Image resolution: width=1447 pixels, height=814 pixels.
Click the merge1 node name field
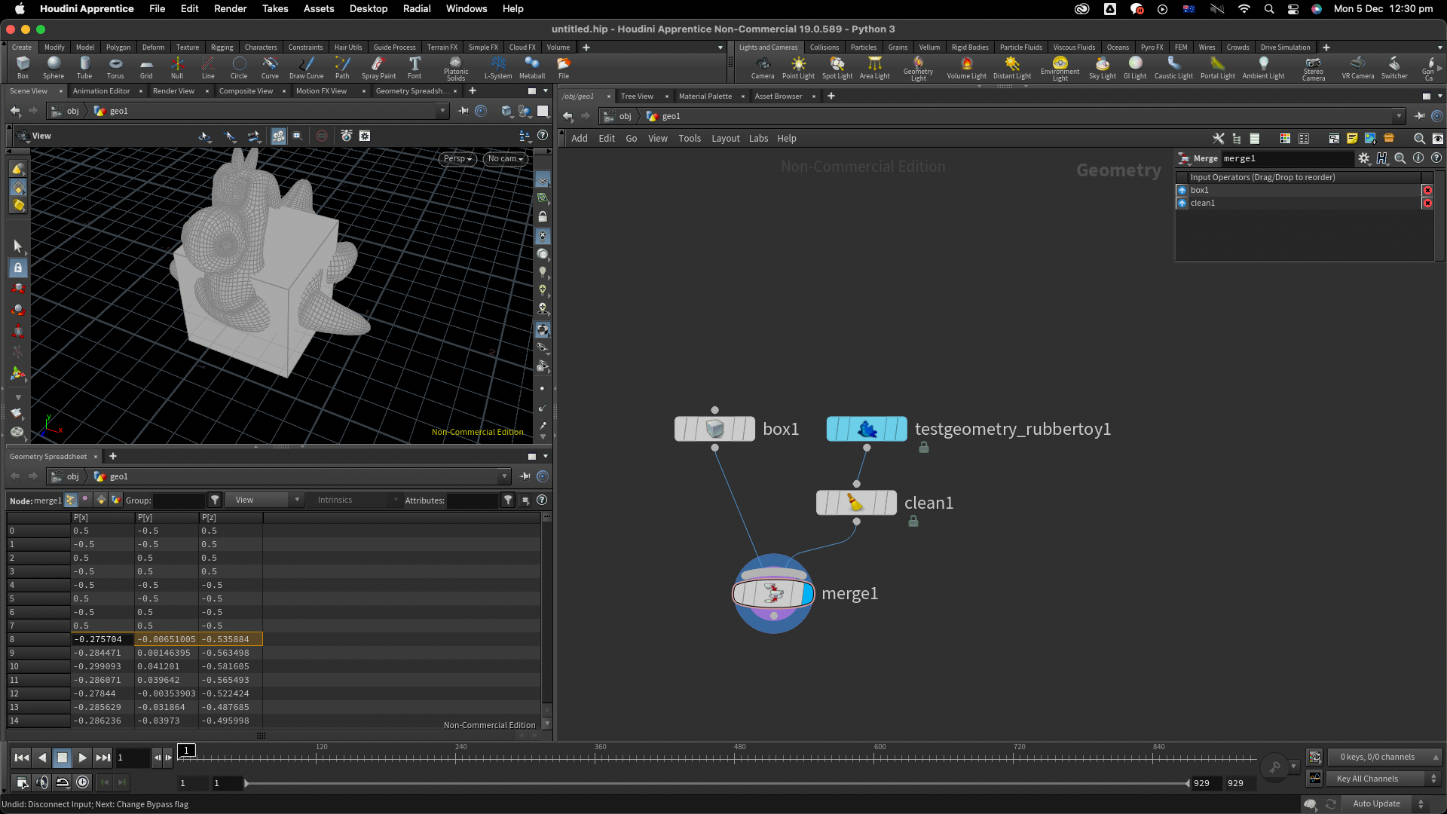[1286, 158]
